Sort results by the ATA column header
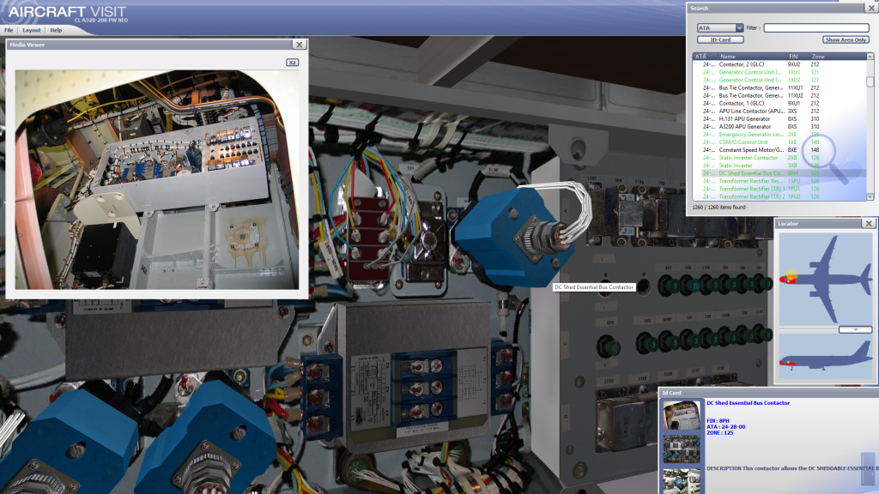 pos(705,57)
